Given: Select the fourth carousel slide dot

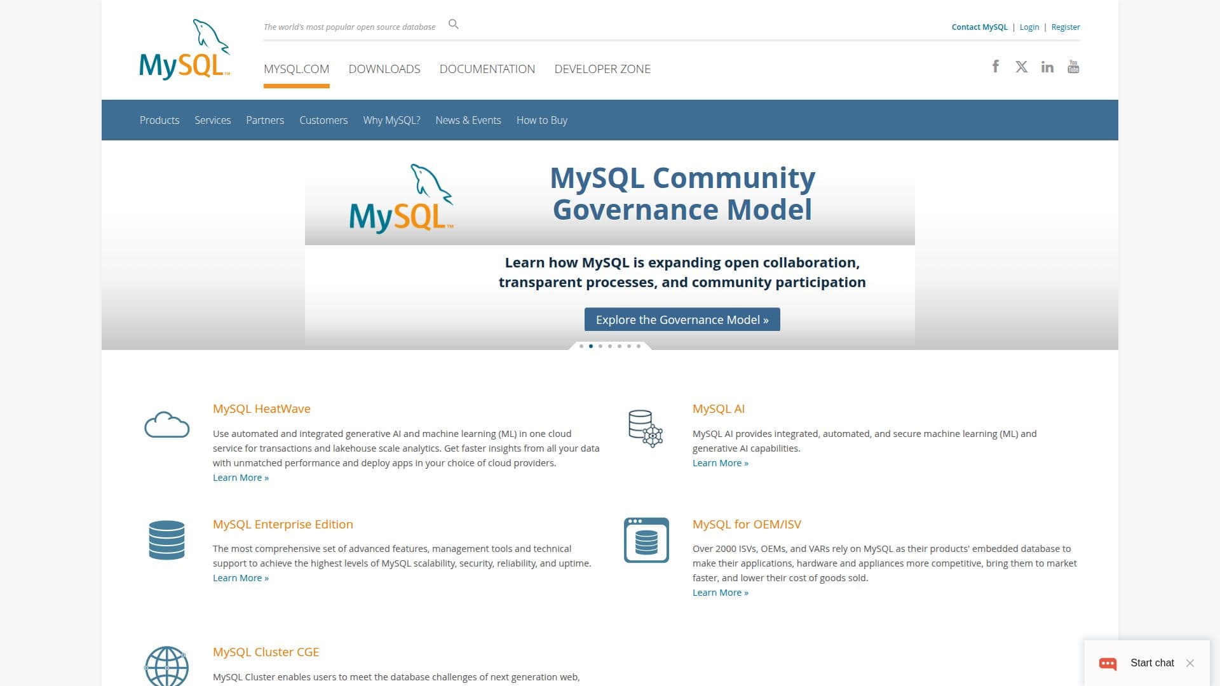Looking at the screenshot, I should coord(610,346).
